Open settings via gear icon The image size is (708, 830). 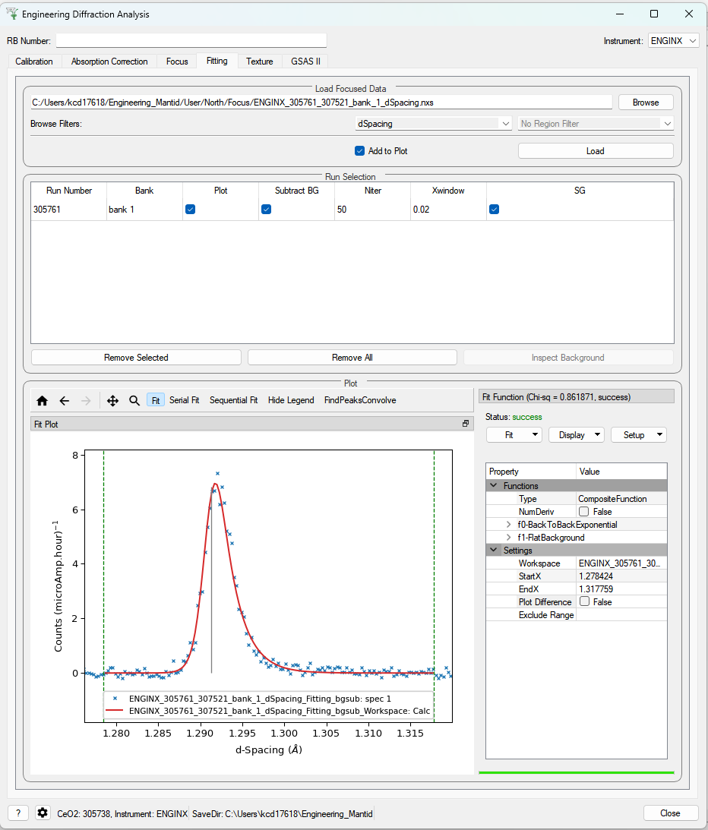(43, 813)
